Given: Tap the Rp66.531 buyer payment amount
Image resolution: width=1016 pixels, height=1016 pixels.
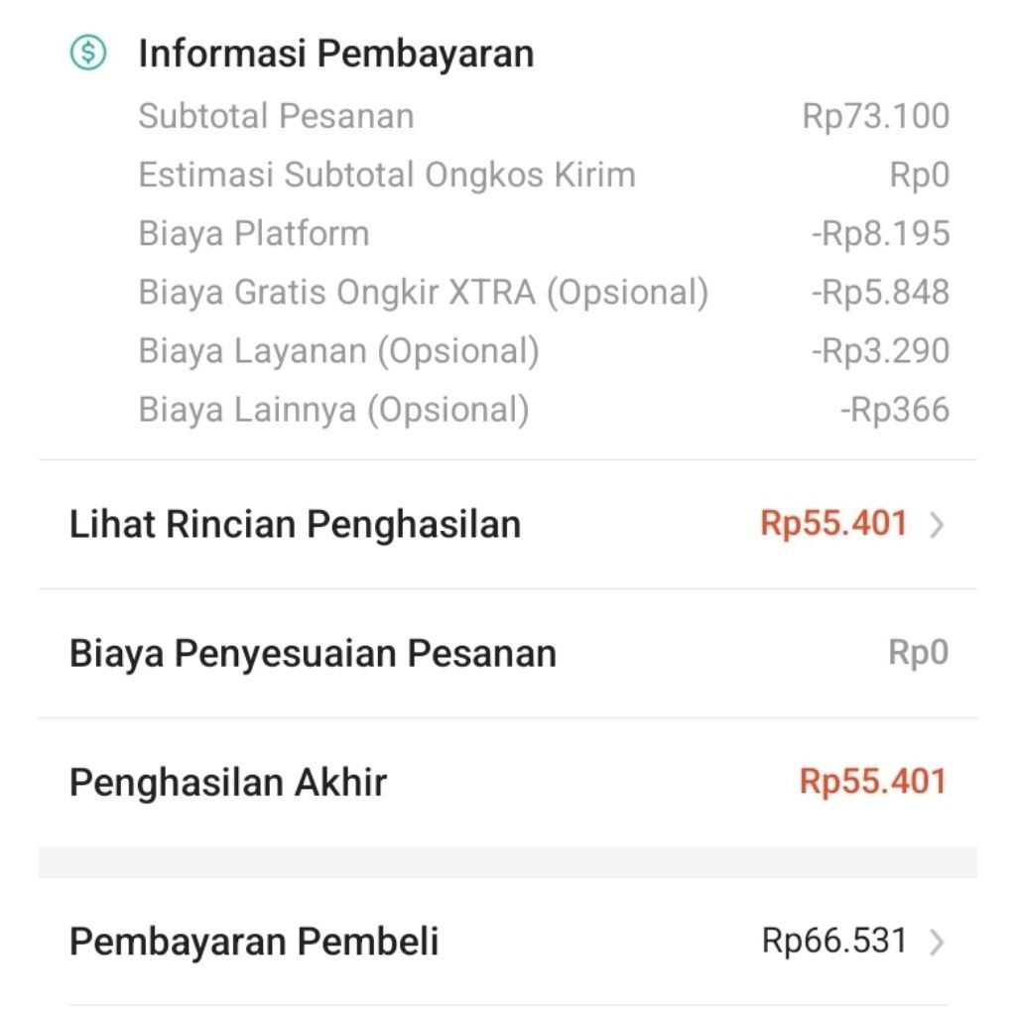Looking at the screenshot, I should pos(833,941).
